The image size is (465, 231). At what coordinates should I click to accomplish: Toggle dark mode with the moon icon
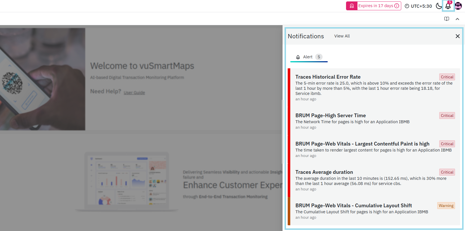tap(438, 6)
